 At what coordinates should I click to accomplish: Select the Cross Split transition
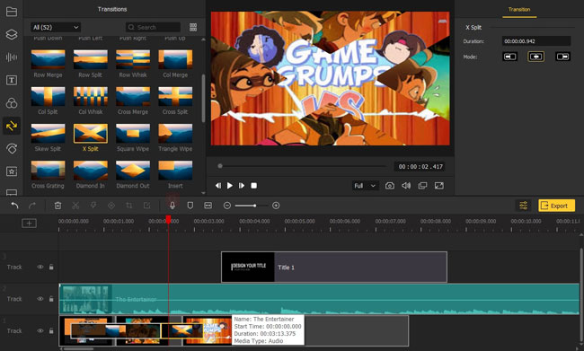[175, 96]
